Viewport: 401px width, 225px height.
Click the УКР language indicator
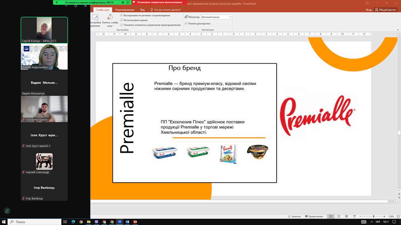pyautogui.click(x=378, y=222)
